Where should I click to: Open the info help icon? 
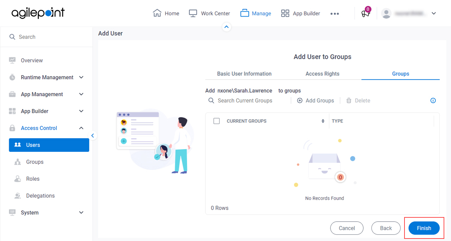(x=433, y=100)
